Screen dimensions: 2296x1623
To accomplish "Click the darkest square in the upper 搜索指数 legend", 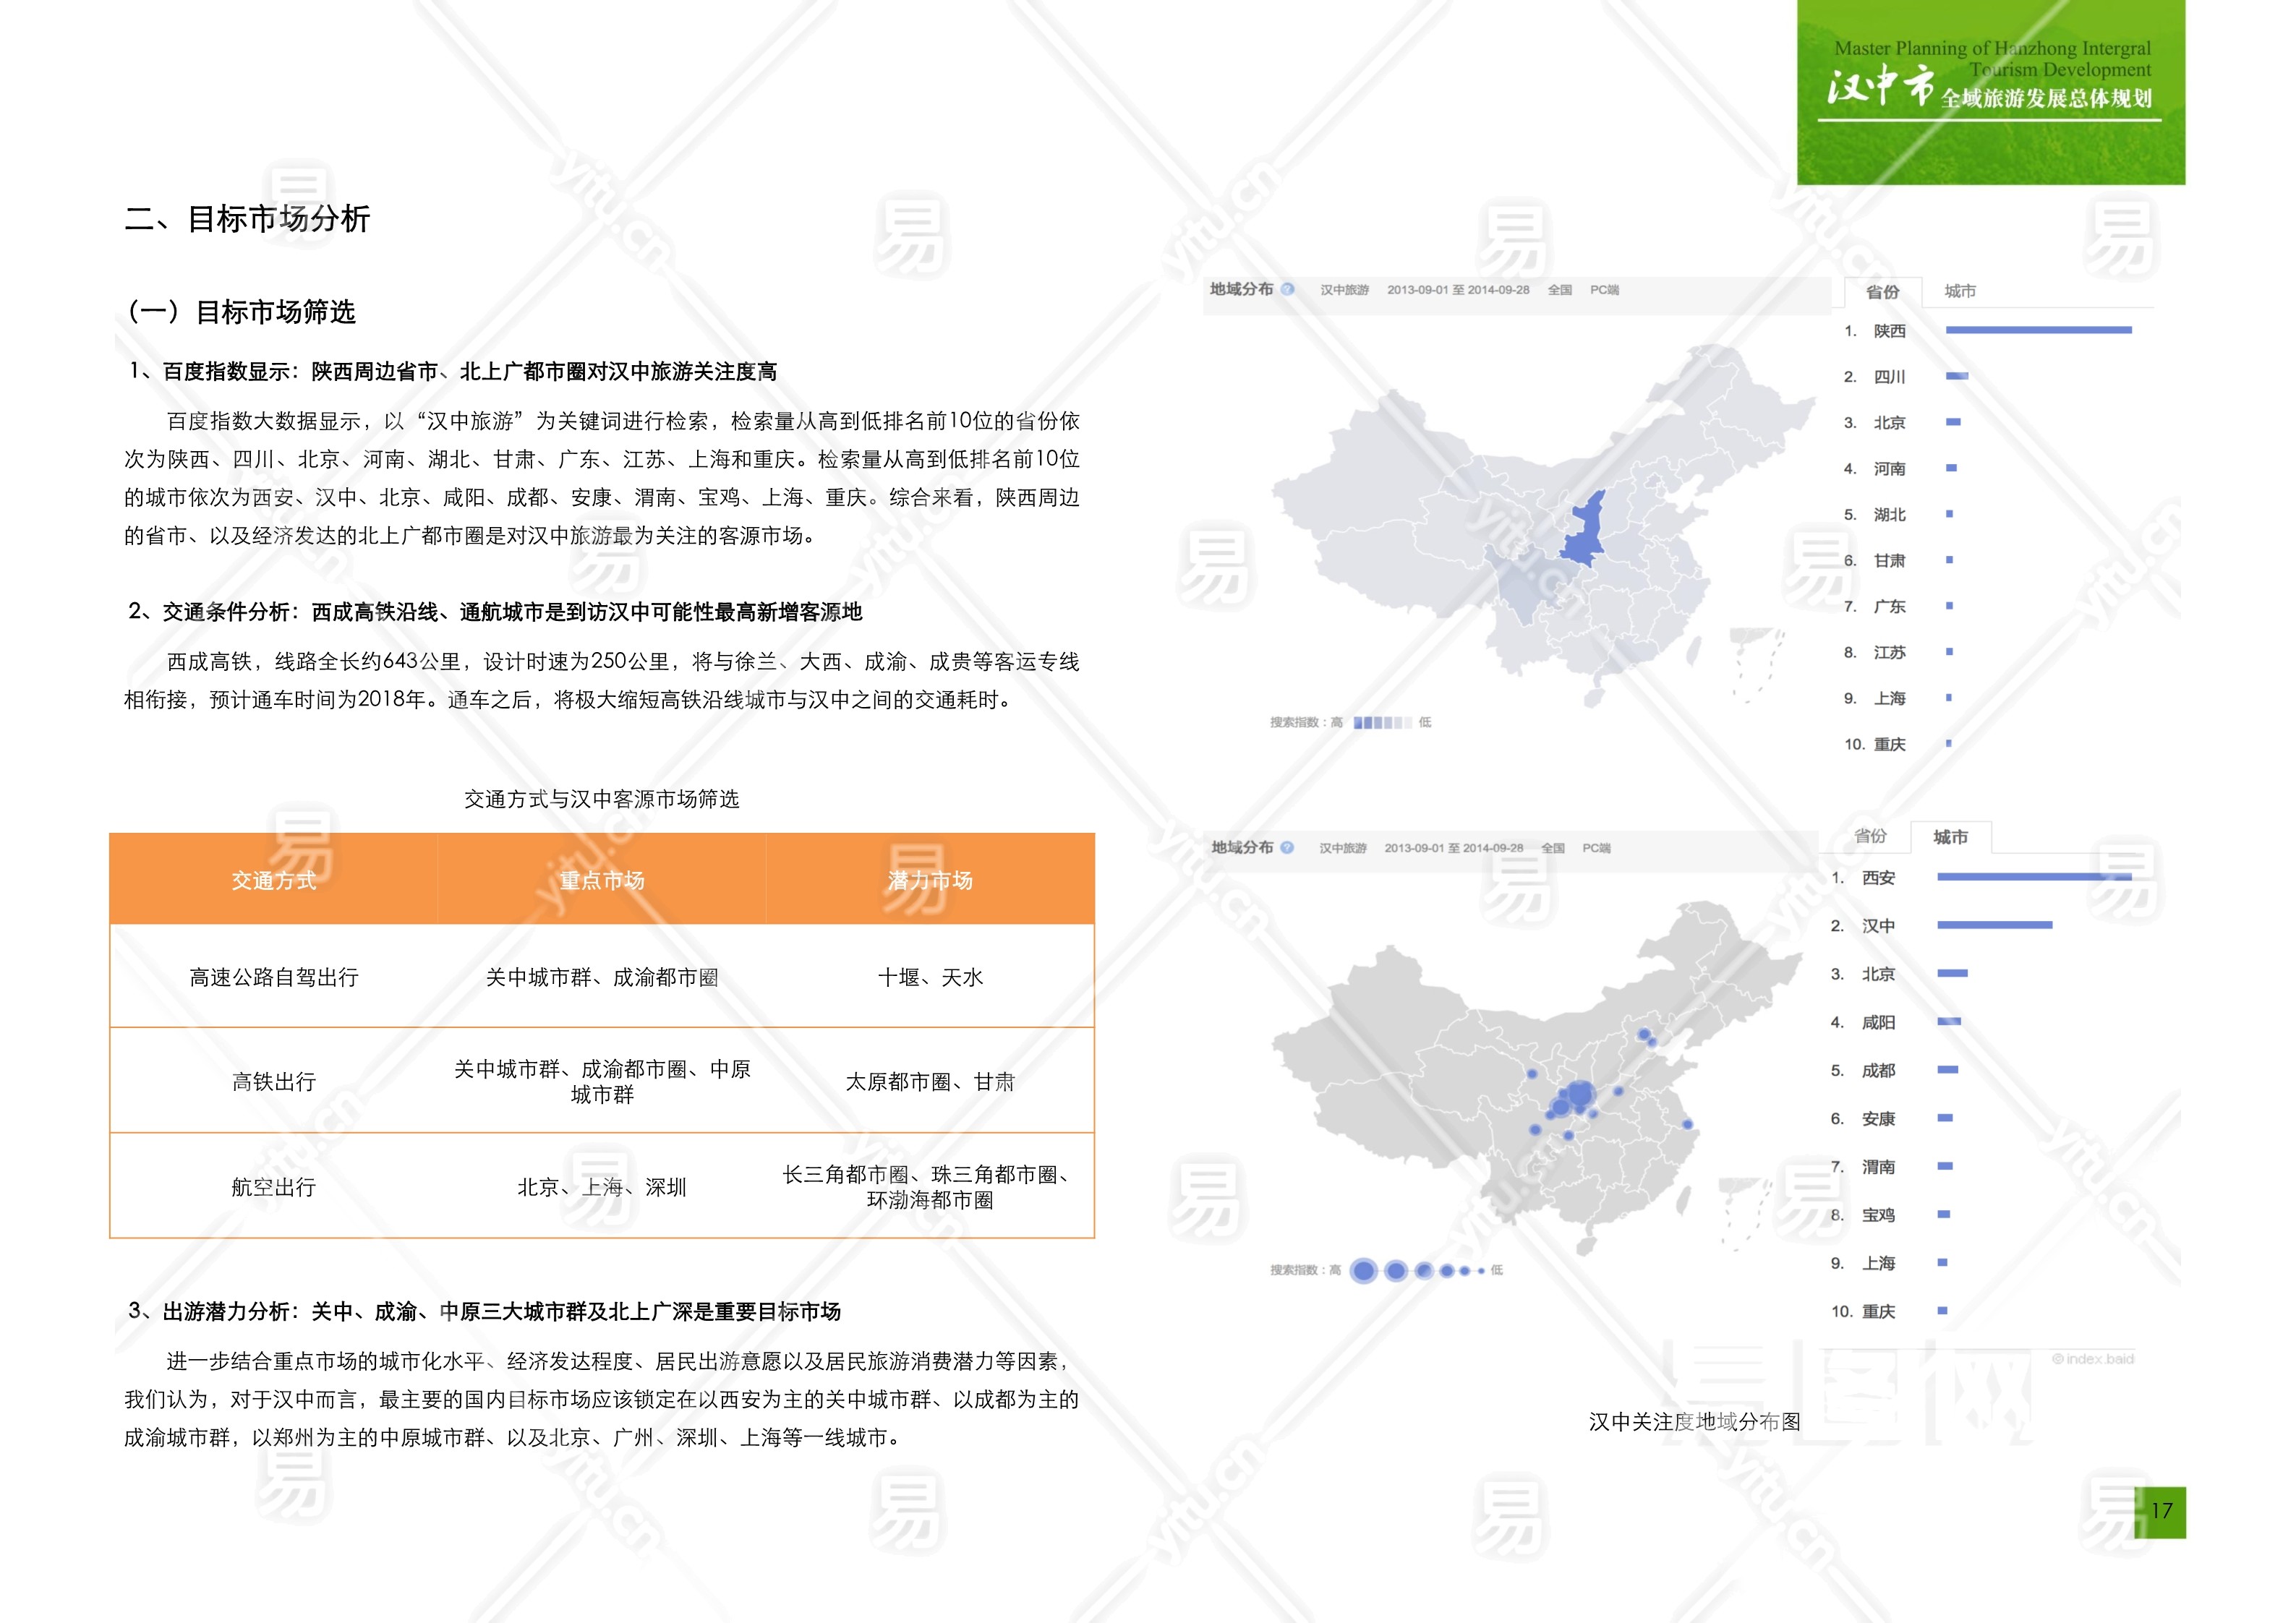I will (1359, 722).
